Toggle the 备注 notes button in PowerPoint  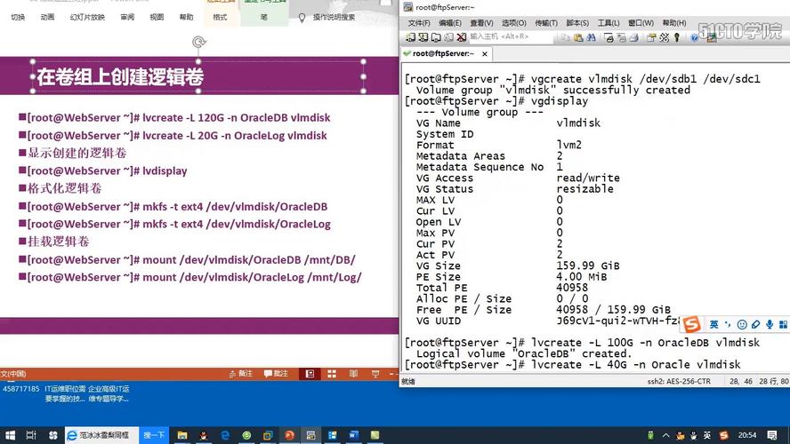(241, 374)
